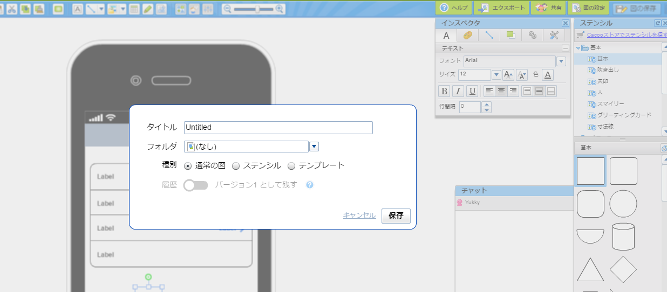Click the エクスポート export button
This screenshot has height=292, width=667.
501,8
